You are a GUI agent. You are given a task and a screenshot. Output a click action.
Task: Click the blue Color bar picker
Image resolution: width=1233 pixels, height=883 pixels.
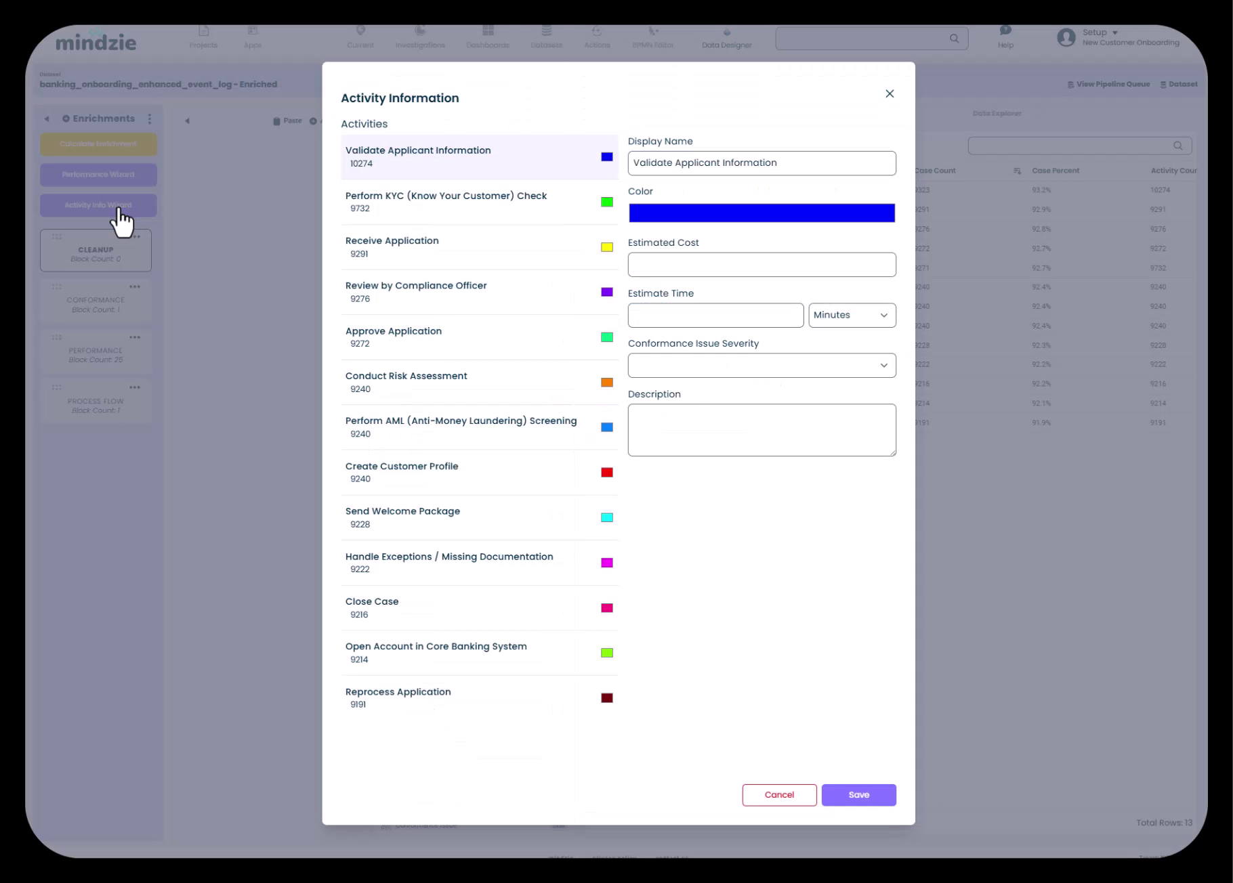coord(761,213)
